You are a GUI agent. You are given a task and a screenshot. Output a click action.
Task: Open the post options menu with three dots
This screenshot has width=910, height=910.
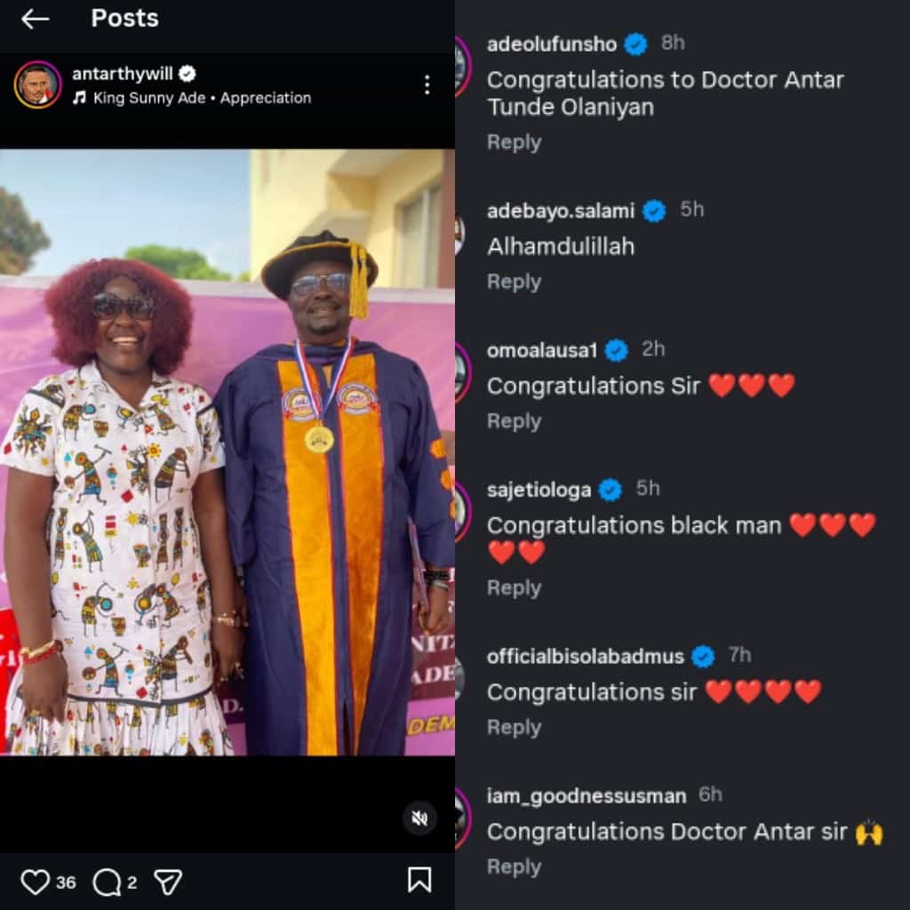(427, 84)
